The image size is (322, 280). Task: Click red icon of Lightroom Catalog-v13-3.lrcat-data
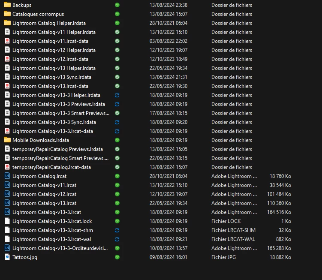pos(7,131)
